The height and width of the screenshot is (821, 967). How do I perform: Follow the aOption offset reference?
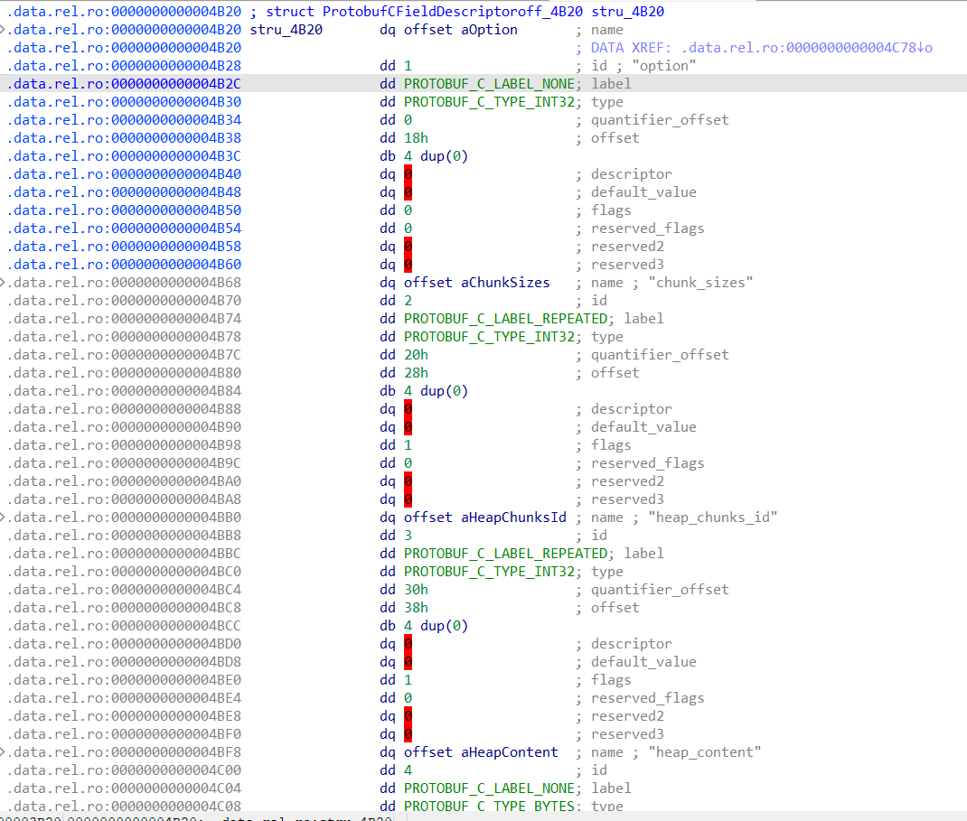click(x=487, y=30)
